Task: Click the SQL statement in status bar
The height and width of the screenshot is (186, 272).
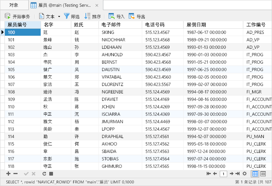Action: (70, 182)
